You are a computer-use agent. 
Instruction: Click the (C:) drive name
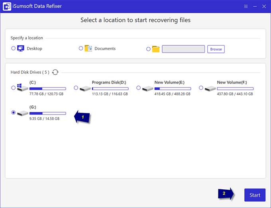coord(33,82)
